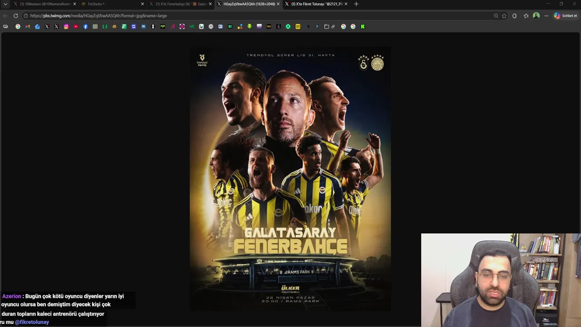Screen dimensions: 581x327
Task: Click the Azerion username in chat overlay
Action: click(12, 296)
